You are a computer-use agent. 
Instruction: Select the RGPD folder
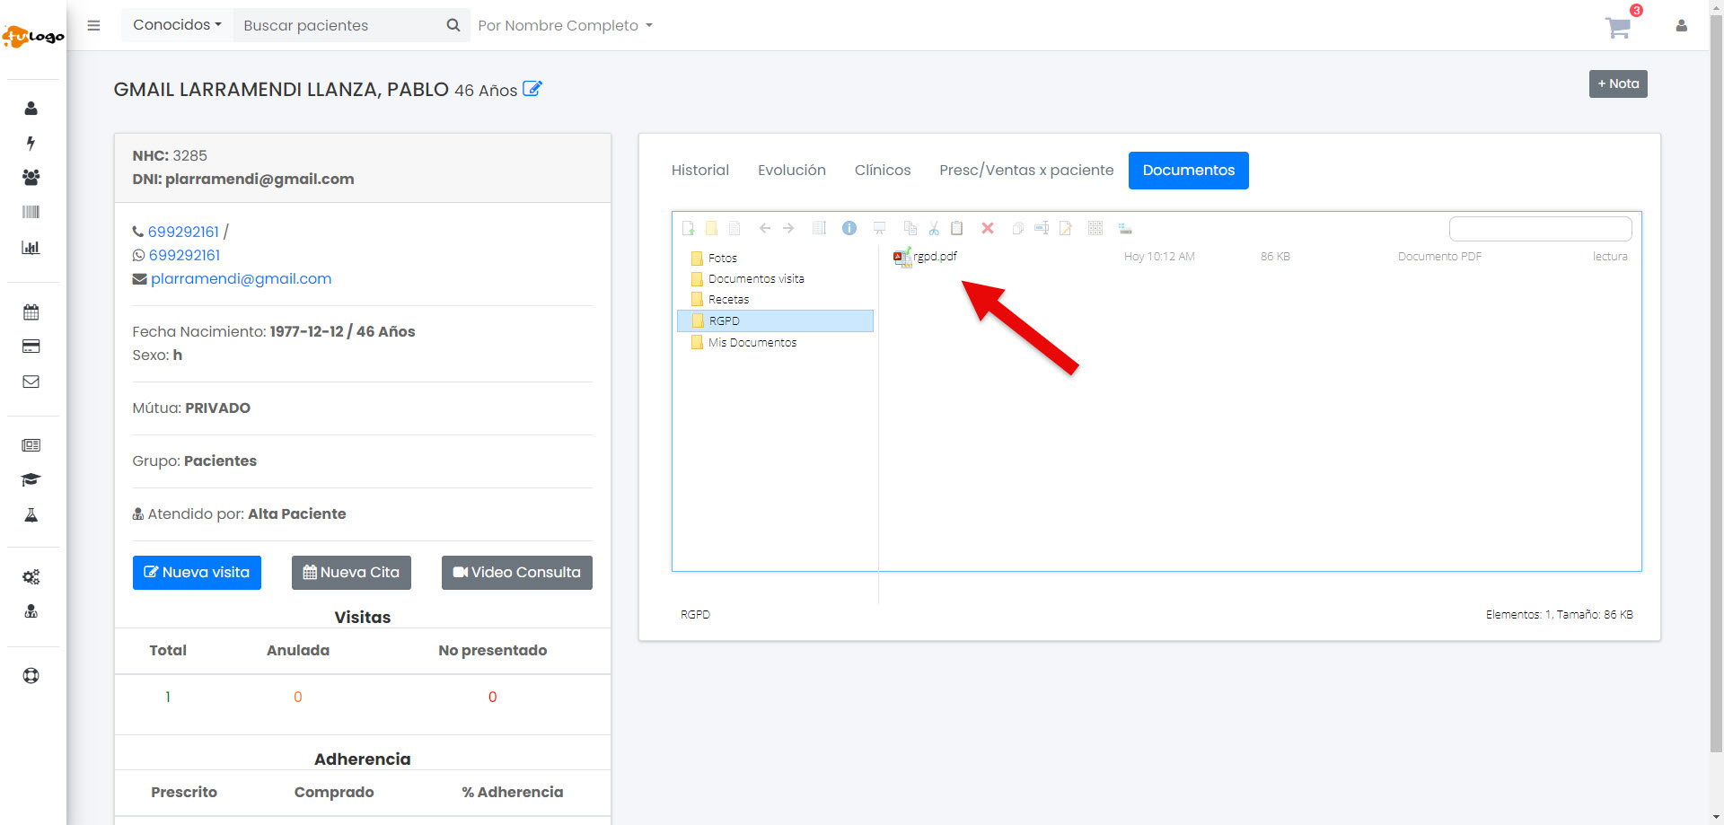pyautogui.click(x=775, y=320)
